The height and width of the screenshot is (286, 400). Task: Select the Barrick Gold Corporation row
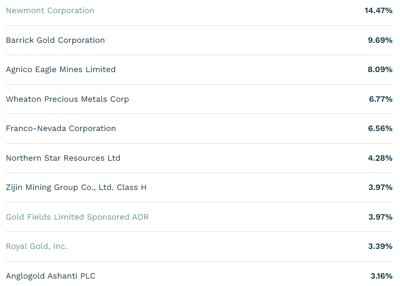coord(199,40)
